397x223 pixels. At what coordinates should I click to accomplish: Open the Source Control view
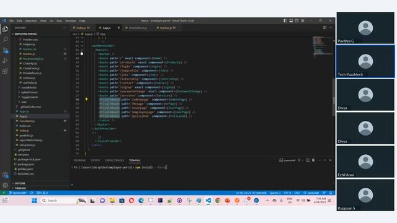click(x=5, y=50)
